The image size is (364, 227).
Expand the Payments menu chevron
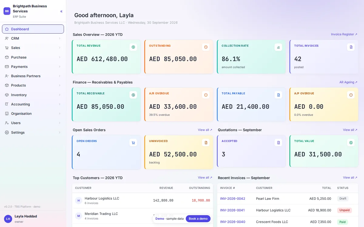click(x=59, y=67)
